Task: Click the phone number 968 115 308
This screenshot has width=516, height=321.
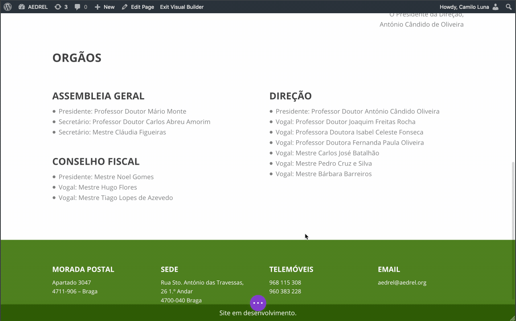Action: (285, 283)
